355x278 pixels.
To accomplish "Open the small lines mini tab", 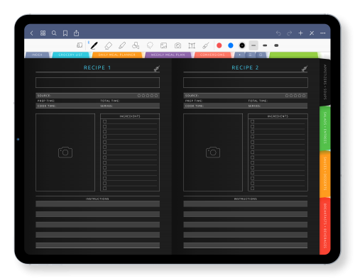I will 250,55.
